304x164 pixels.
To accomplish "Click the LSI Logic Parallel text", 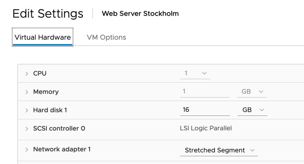I will (x=206, y=128).
